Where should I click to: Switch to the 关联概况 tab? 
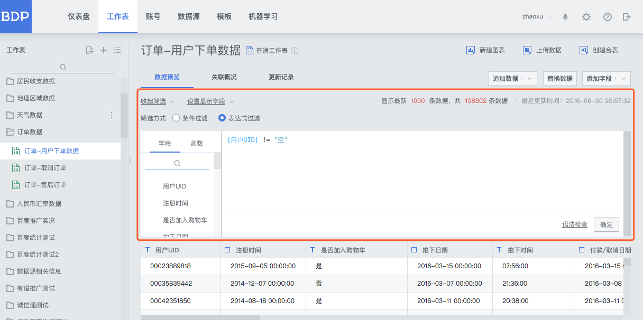click(x=224, y=77)
